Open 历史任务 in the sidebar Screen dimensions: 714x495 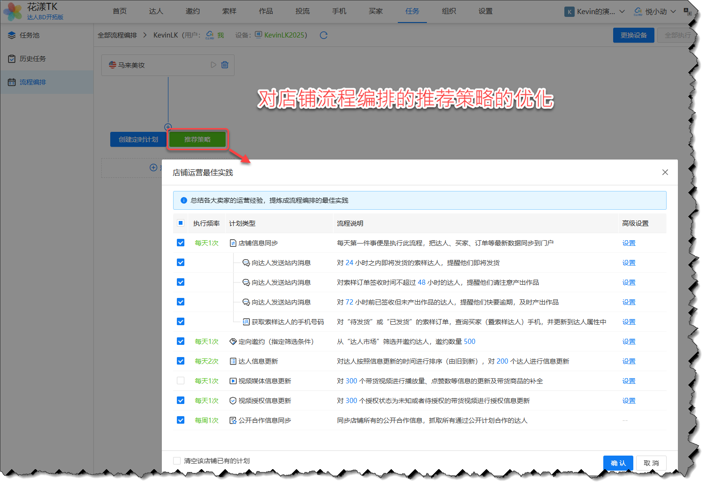[x=33, y=59]
